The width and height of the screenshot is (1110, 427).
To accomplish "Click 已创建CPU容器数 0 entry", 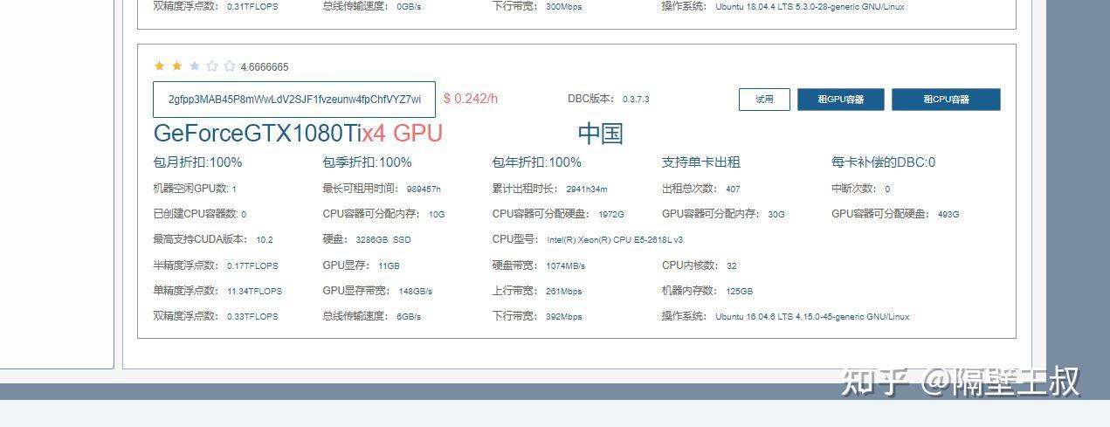I will pyautogui.click(x=200, y=214).
